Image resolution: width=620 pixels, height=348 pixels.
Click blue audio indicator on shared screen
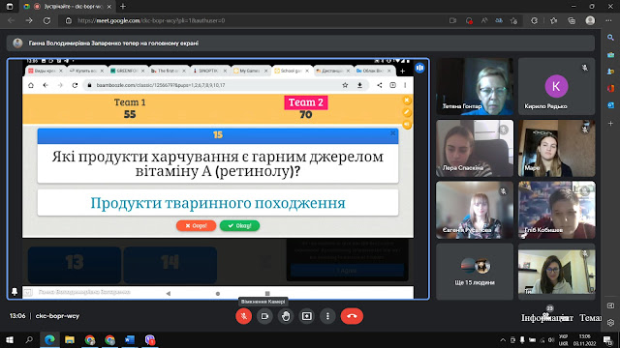pos(419,68)
